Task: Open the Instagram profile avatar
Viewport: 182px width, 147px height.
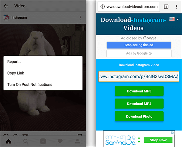Action: 6,18
